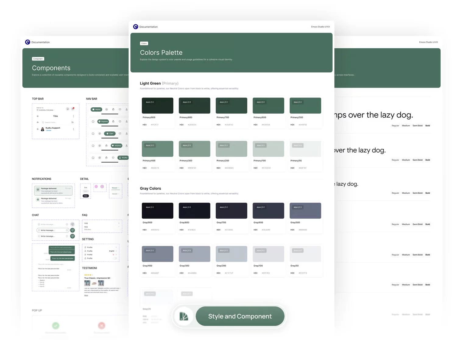Viewport: 463px width, 349px height.
Task: Select the active Cart pill in the Nav Bar sample
Action: 110,133
